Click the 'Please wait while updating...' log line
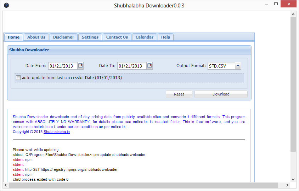299x191 pixels. [x=37, y=150]
